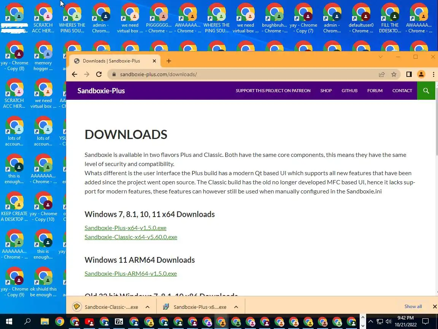Open the Windows Start menu
The width and height of the screenshot is (438, 329).
click(9, 322)
